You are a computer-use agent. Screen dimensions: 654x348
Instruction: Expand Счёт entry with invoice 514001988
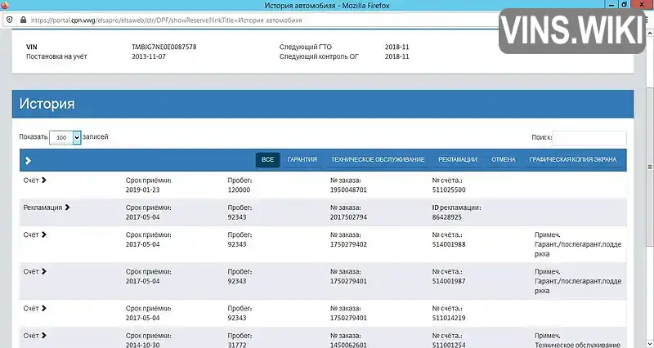[x=44, y=234]
